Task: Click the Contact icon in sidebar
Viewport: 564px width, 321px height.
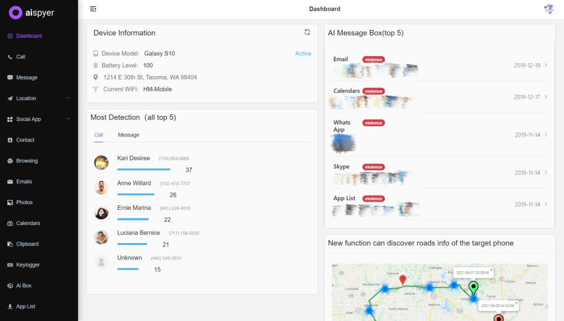Action: tap(10, 140)
